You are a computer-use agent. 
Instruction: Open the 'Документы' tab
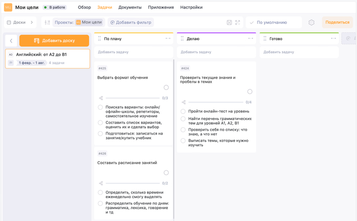tap(130, 8)
